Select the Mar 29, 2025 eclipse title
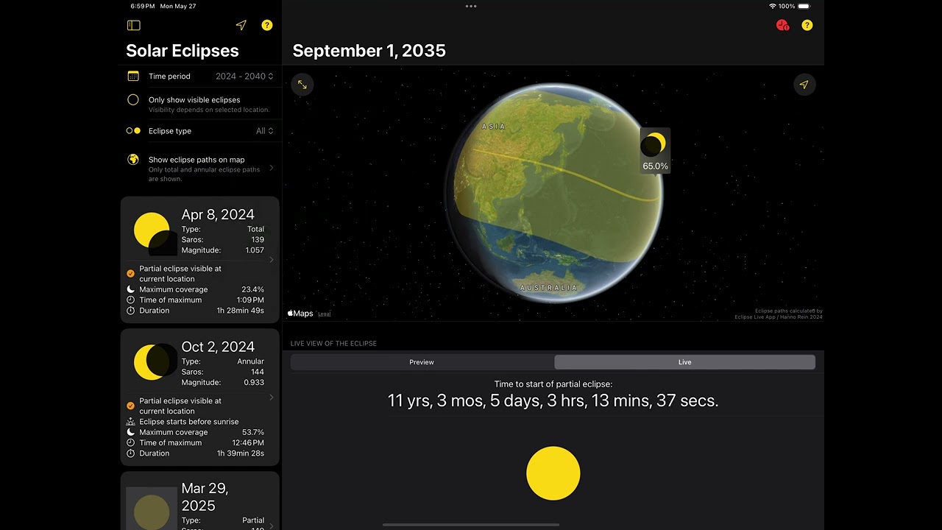 205,497
